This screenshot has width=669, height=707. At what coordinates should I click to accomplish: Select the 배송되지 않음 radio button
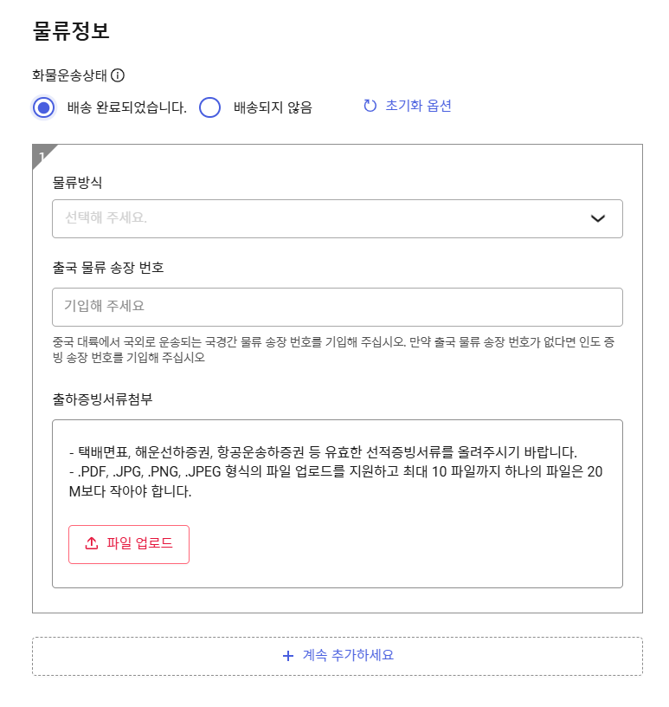coord(210,107)
